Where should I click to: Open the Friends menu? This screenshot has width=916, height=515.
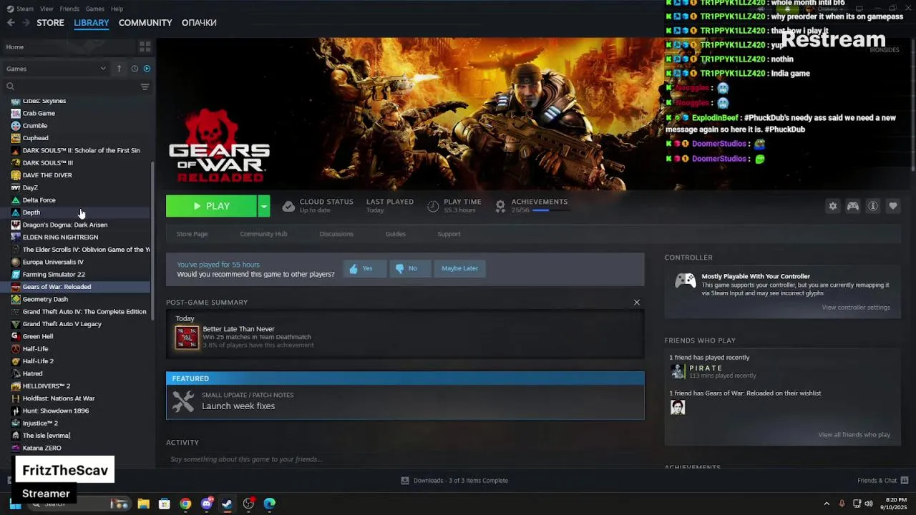(69, 9)
